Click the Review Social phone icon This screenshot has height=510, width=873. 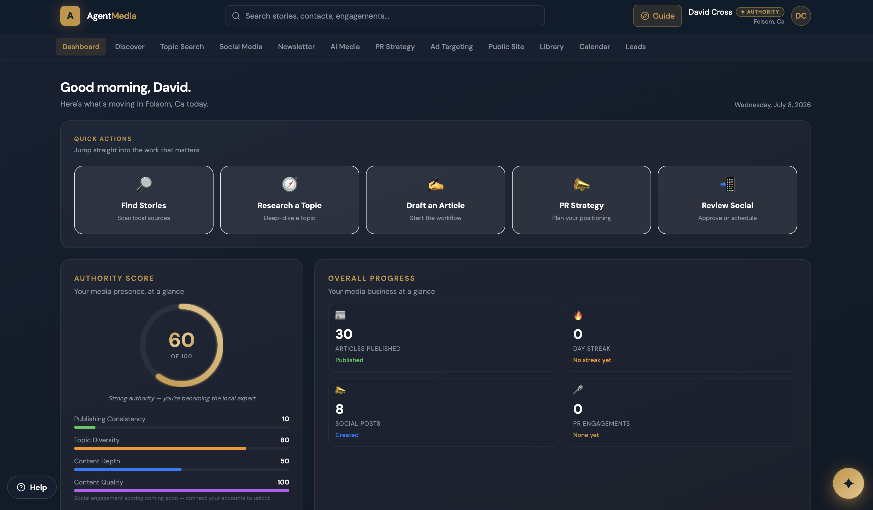point(727,184)
